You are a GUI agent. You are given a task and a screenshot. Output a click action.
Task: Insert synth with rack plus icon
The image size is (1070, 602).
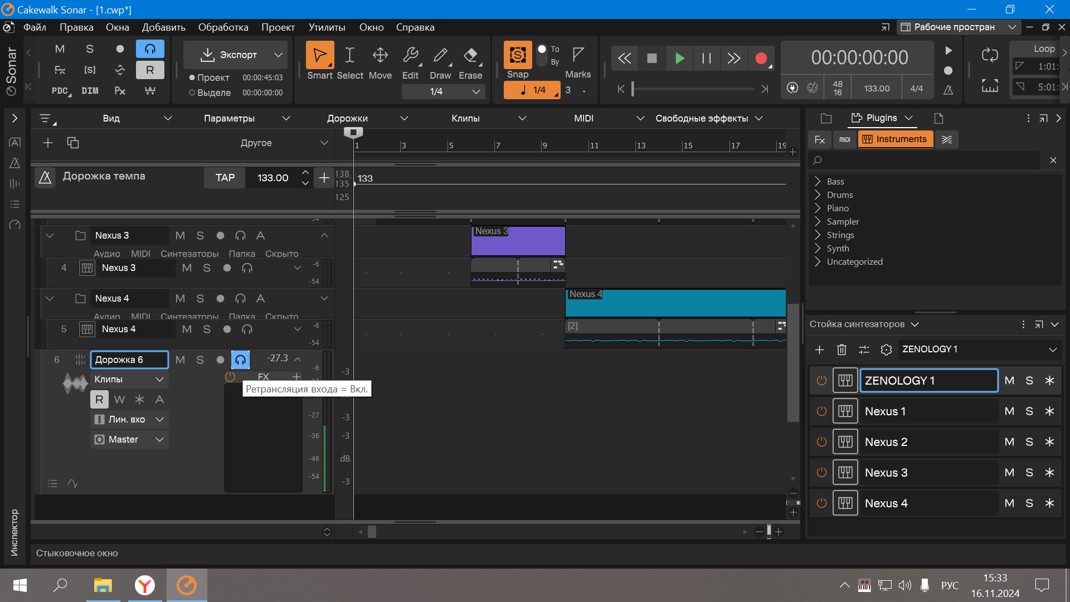(819, 349)
